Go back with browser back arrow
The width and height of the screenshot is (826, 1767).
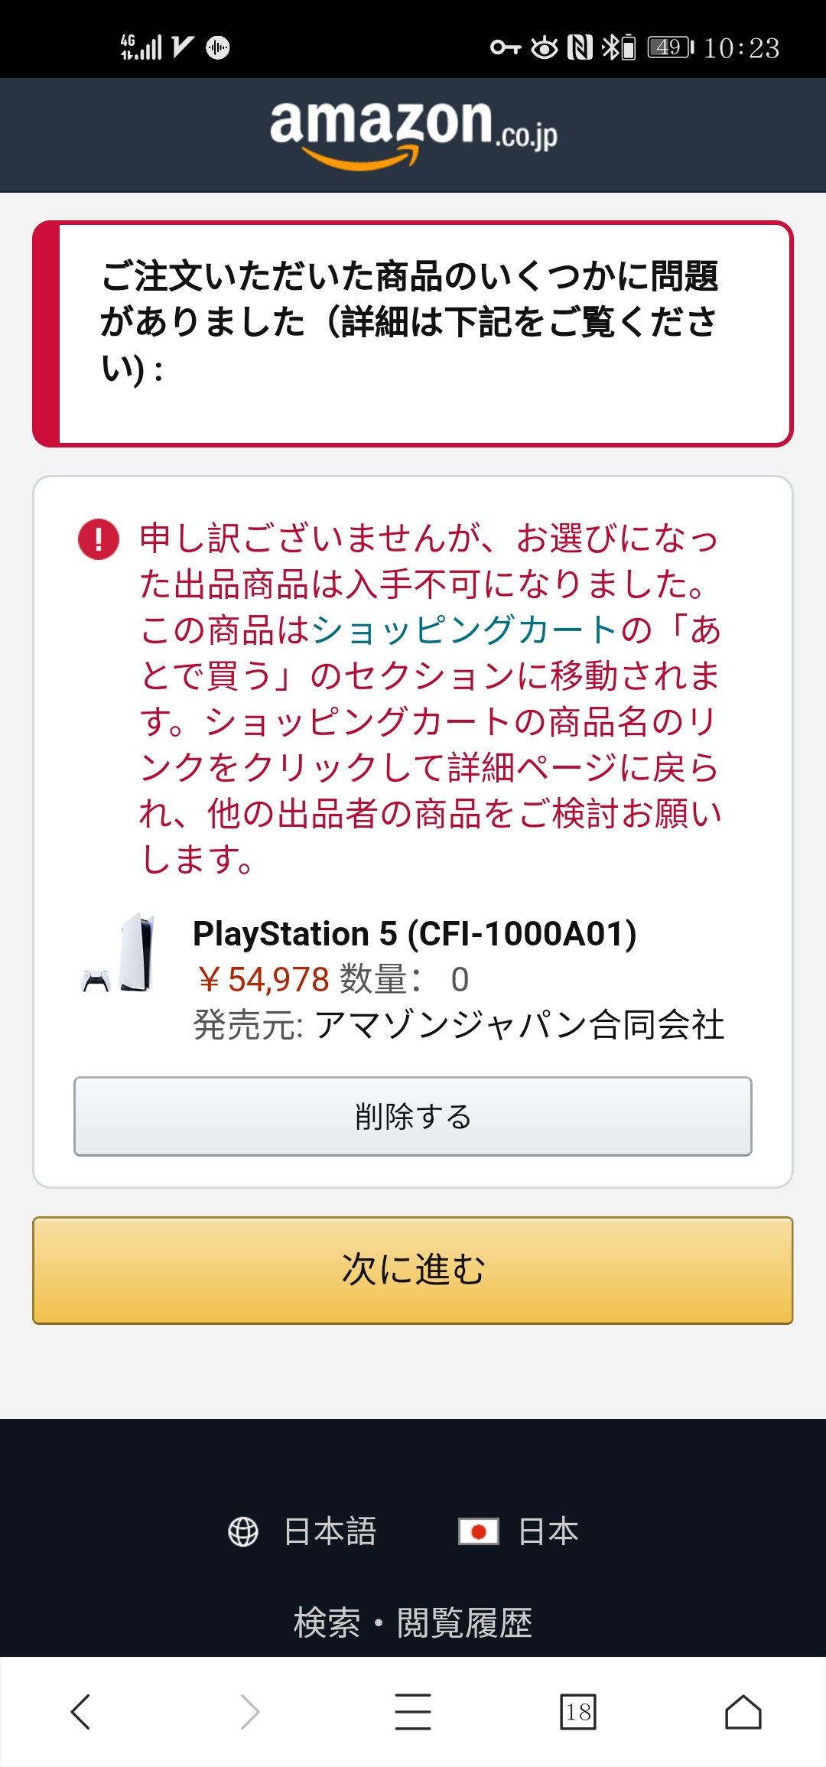coord(80,1712)
